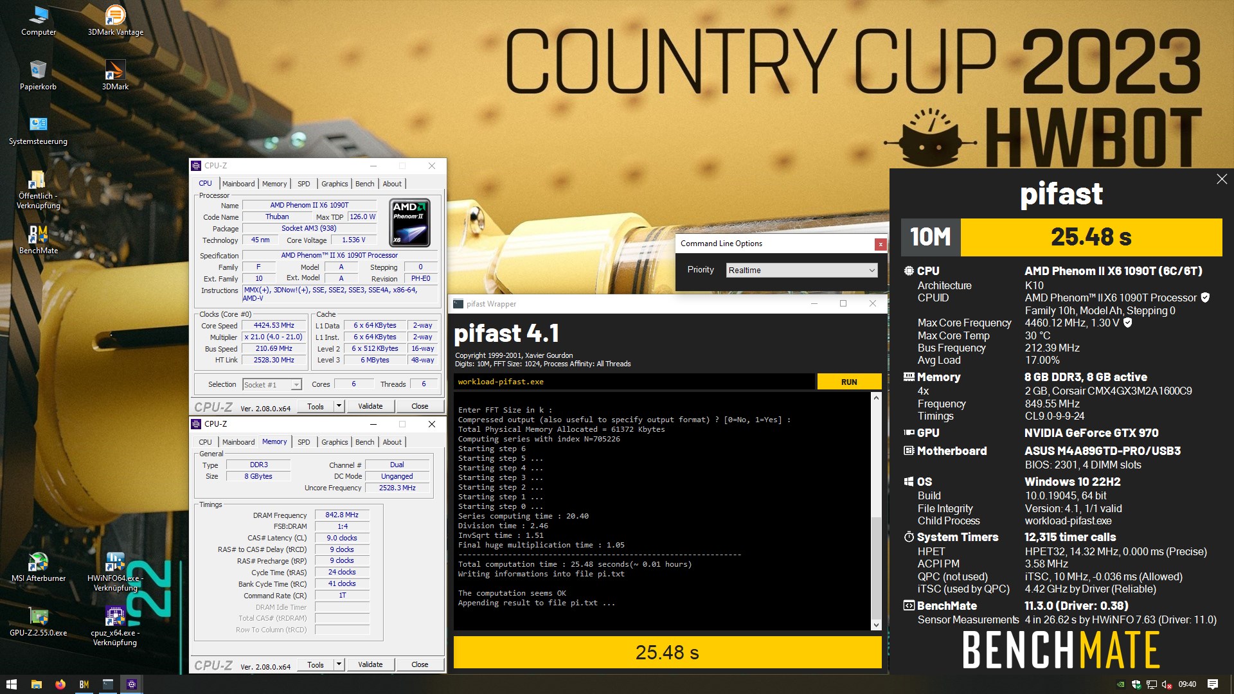Open the Socket #1 selection dropdown
1234x694 pixels.
[272, 385]
